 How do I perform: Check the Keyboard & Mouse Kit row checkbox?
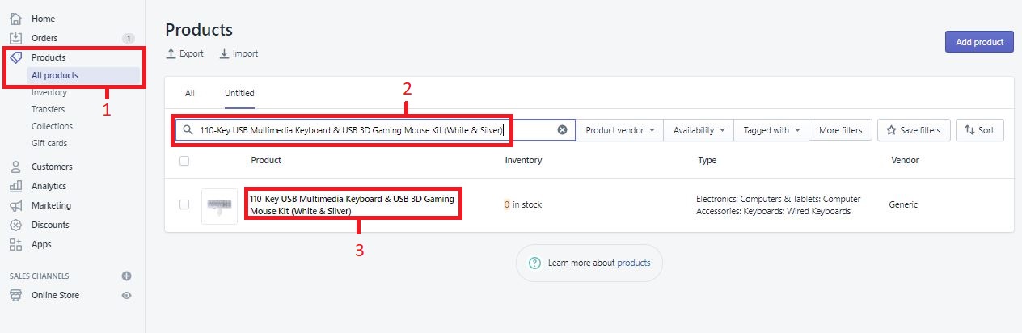184,204
